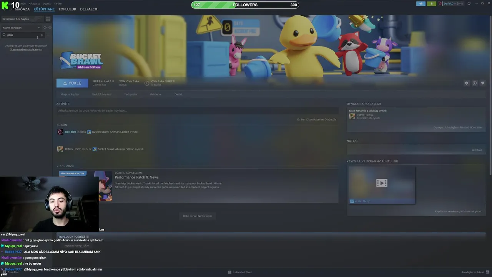Image resolution: width=492 pixels, height=277 pixels.
Task: Click Steam mağazasında arayın link
Action: click(x=26, y=49)
